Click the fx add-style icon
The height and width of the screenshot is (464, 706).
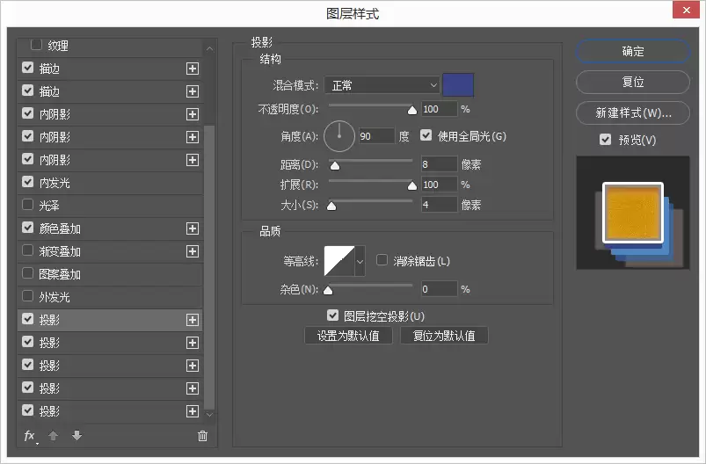(30, 436)
